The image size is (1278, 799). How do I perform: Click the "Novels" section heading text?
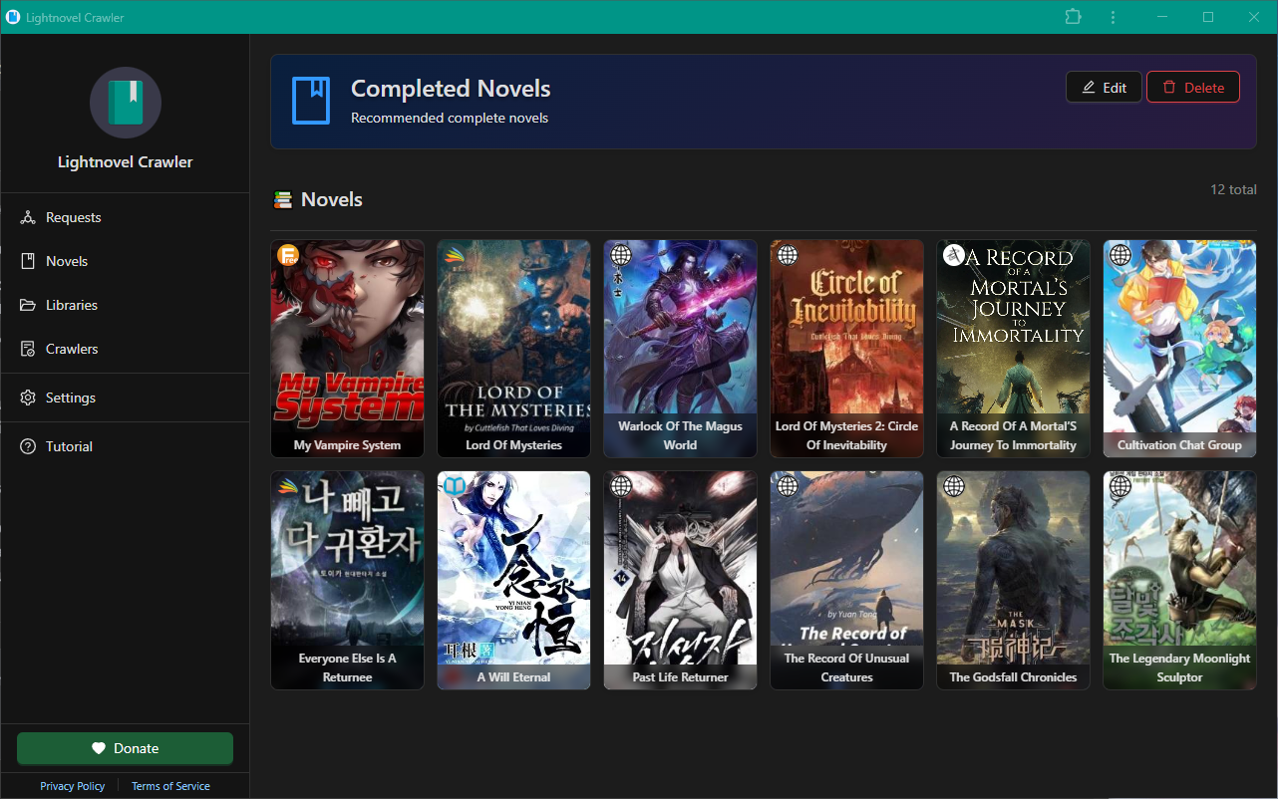pos(332,200)
